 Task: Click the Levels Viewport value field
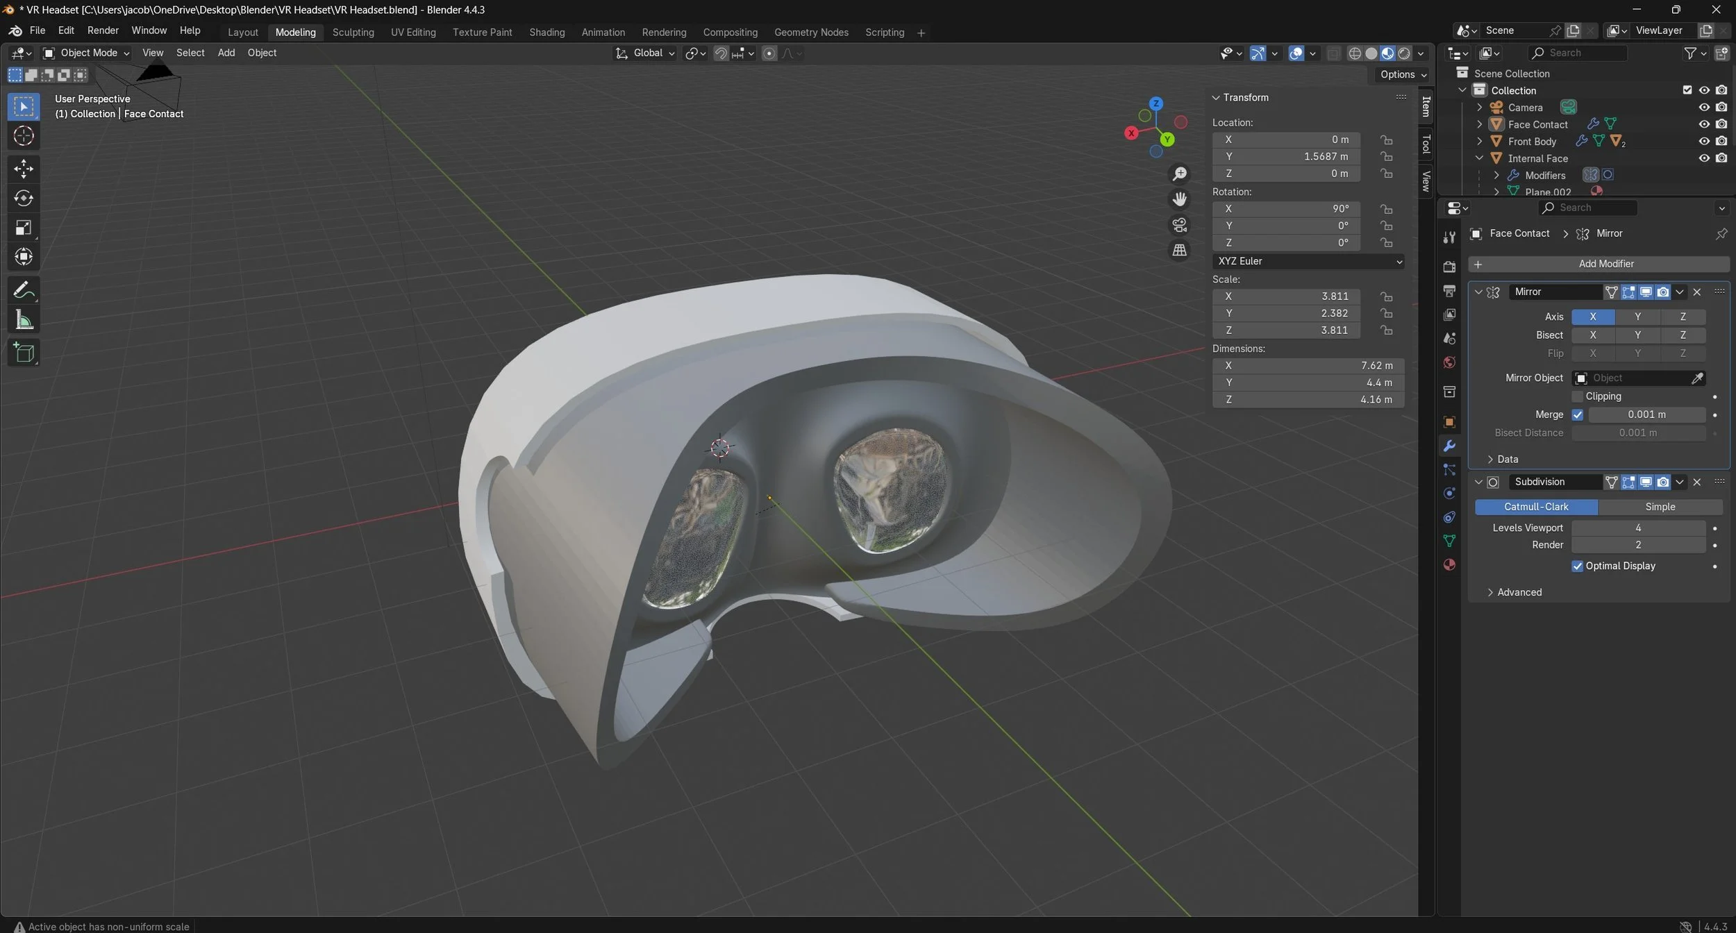click(1637, 528)
